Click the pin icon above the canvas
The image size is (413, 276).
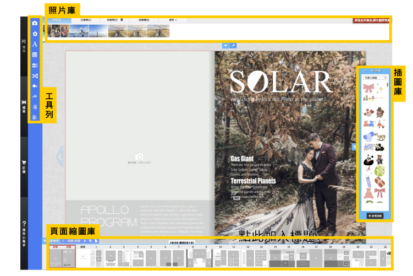tap(232, 45)
